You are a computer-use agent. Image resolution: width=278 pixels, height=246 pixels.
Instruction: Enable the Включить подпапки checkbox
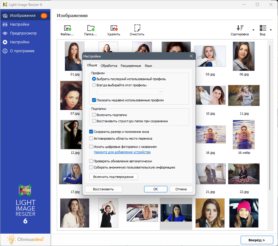click(94, 115)
